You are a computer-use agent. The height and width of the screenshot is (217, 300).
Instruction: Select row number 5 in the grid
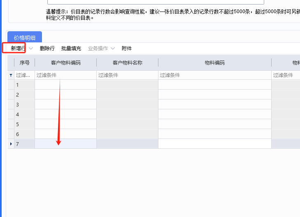(x=24, y=124)
